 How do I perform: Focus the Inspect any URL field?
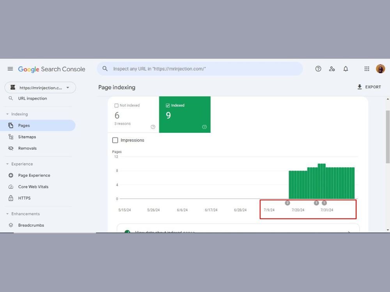coord(200,69)
